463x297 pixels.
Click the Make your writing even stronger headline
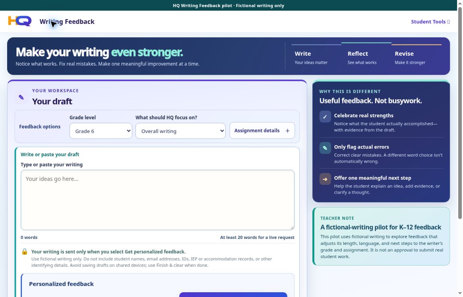pyautogui.click(x=99, y=52)
